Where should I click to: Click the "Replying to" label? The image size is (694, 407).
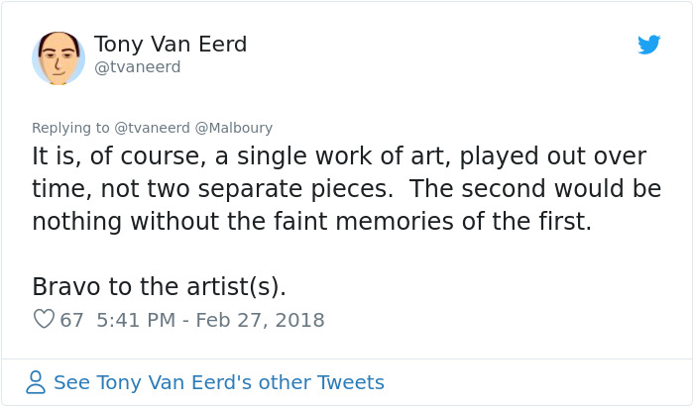[x=71, y=128]
